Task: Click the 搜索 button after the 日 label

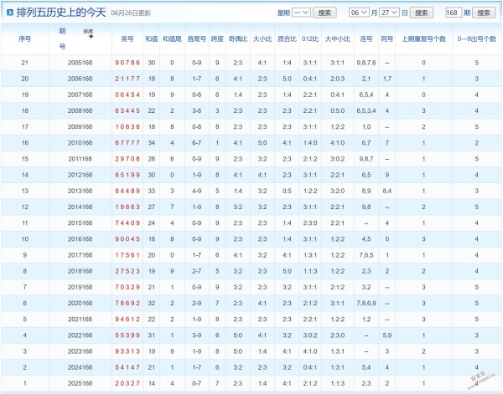Action: (422, 13)
